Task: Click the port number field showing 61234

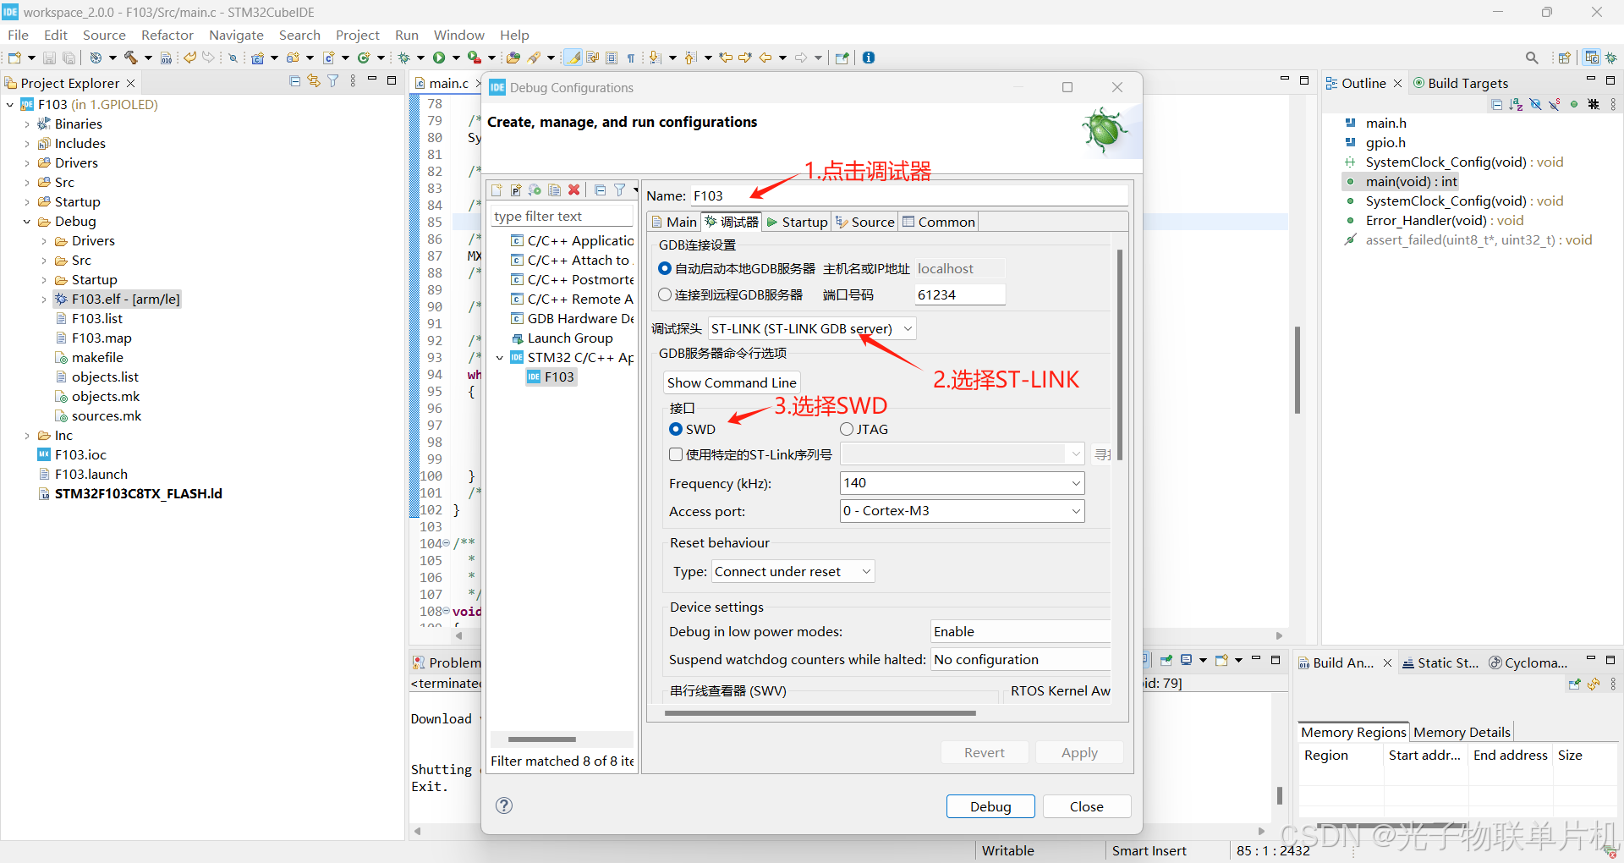Action: [960, 294]
